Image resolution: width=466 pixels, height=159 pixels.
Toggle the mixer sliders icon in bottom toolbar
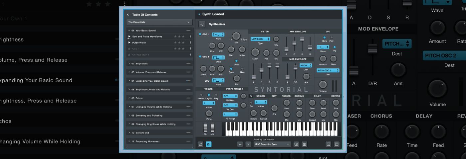(x=209, y=144)
